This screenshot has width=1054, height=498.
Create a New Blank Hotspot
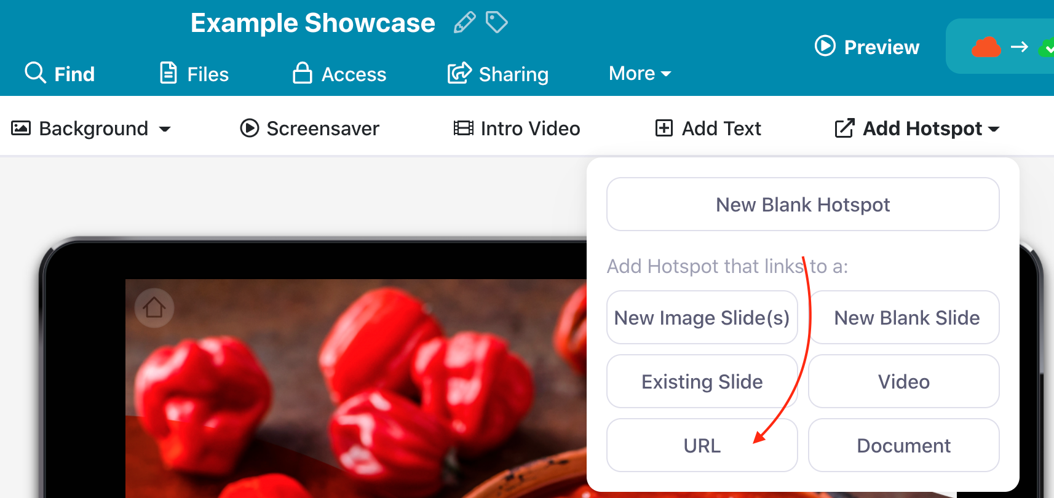tap(802, 205)
